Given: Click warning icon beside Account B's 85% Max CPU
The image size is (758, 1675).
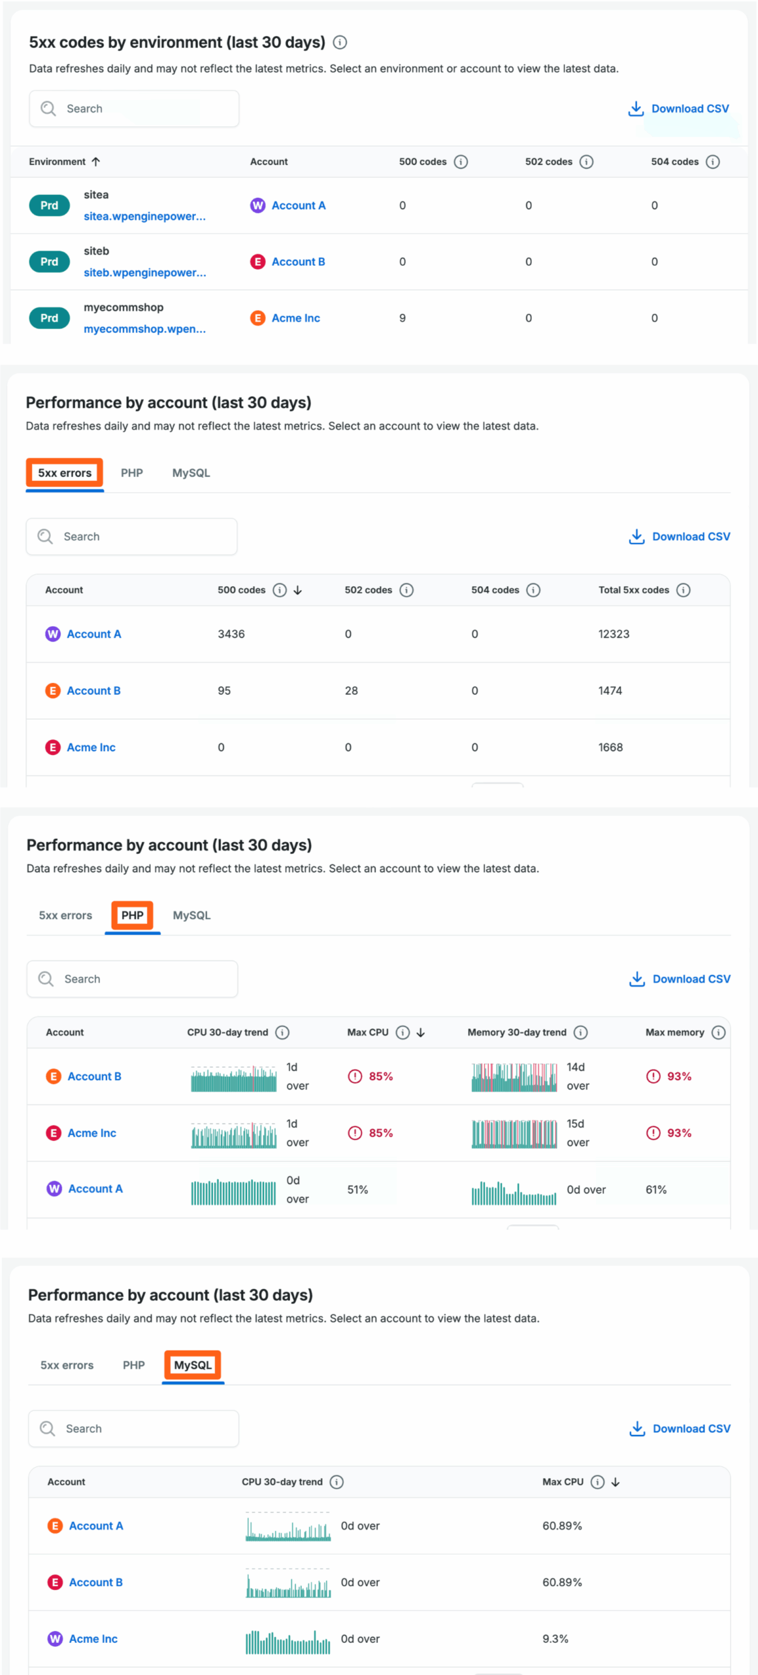Looking at the screenshot, I should coord(355,1076).
